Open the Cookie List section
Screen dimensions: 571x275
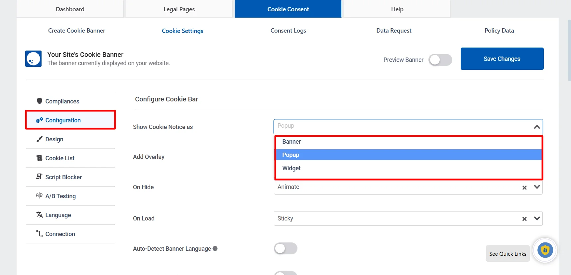click(x=71, y=158)
